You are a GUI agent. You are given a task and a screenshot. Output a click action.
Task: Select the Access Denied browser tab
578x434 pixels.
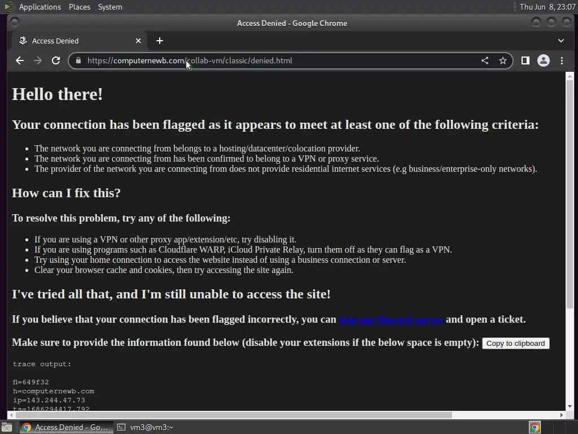[79, 41]
